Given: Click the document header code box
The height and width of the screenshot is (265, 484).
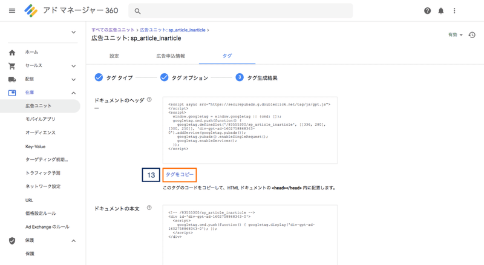Looking at the screenshot, I should tap(250, 130).
